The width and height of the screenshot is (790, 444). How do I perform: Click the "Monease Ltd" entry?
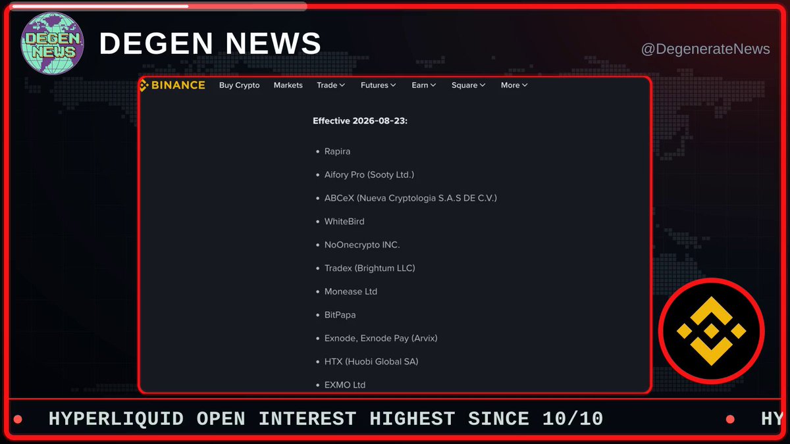(351, 291)
